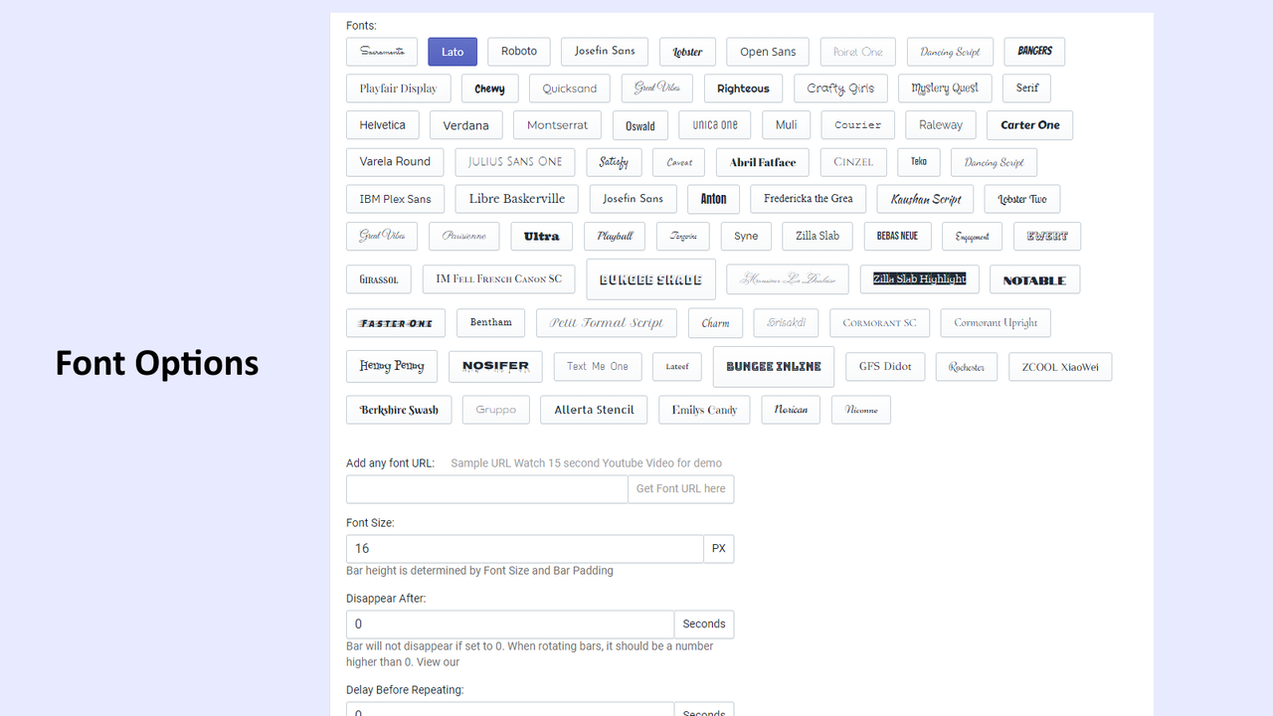Viewport: 1273px width, 716px height.
Task: Select the Playfair Display font
Action: [x=398, y=88]
